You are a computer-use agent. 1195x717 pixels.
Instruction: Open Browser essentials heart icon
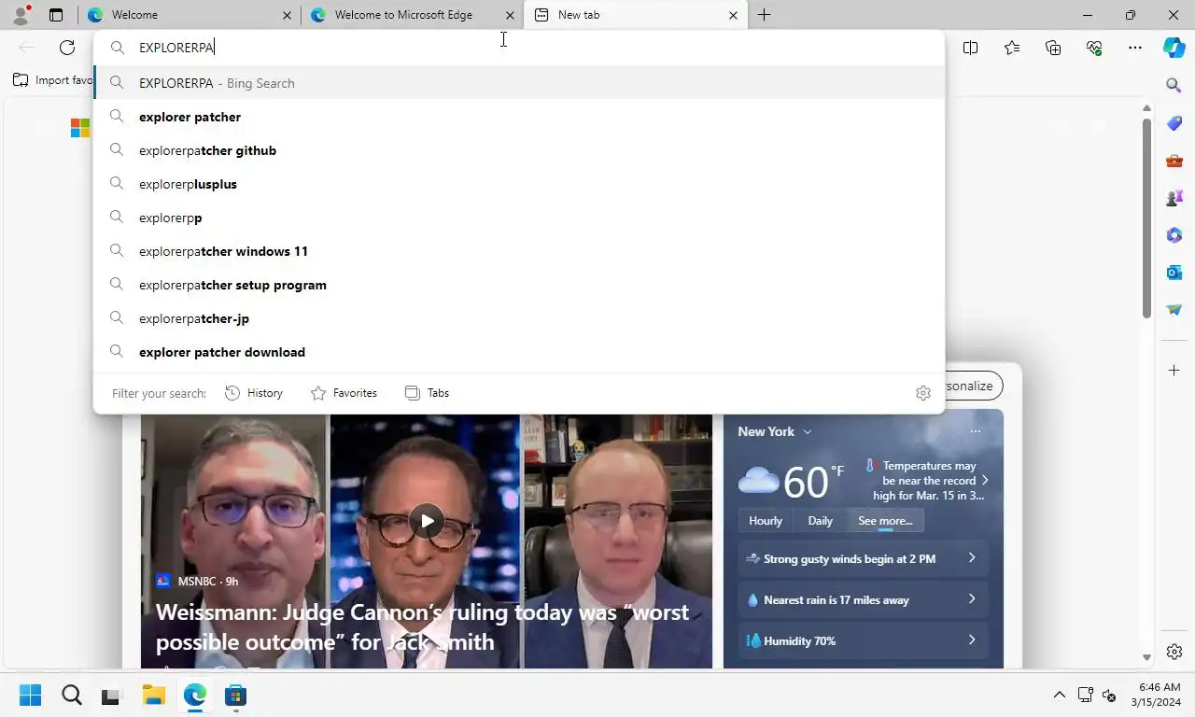[1094, 48]
